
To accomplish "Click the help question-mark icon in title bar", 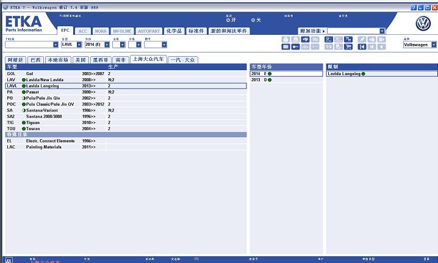I will (414, 7).
